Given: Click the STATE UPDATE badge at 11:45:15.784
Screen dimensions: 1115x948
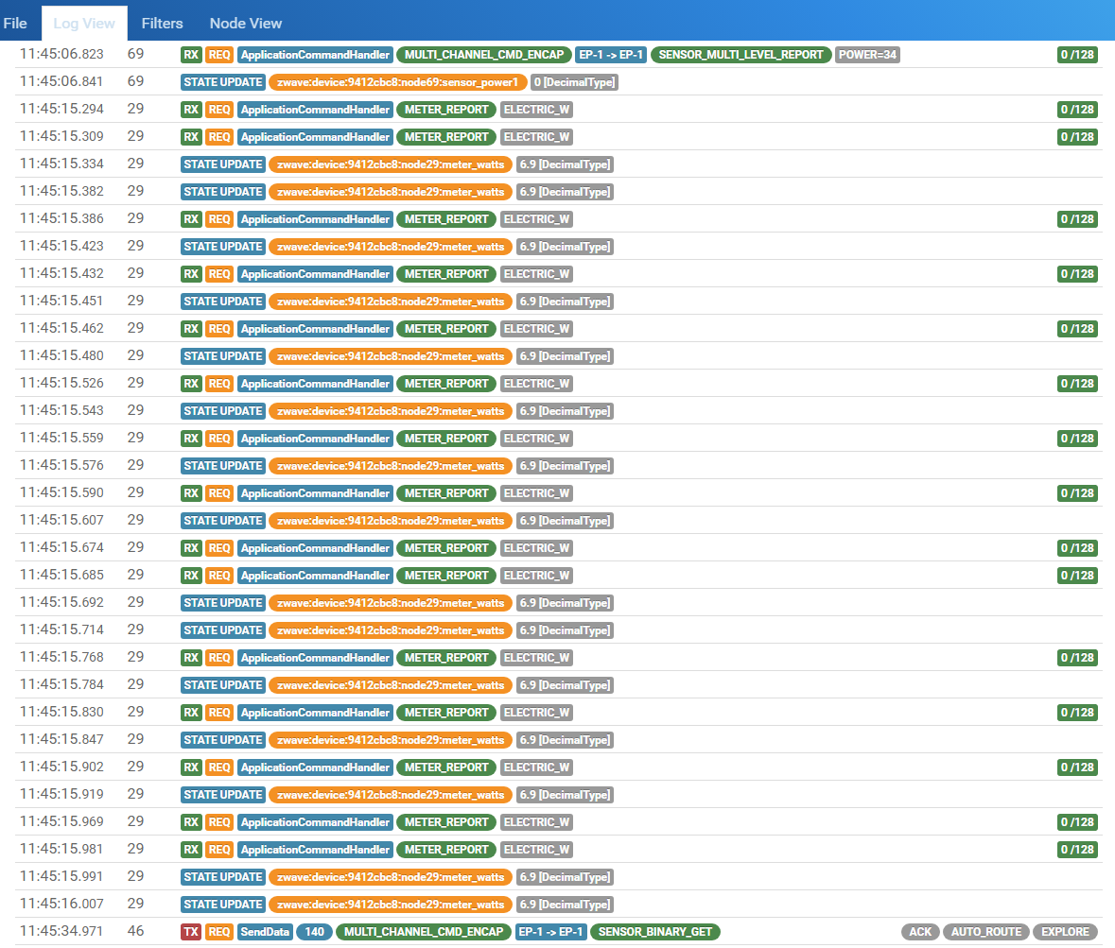Looking at the screenshot, I should tap(222, 685).
